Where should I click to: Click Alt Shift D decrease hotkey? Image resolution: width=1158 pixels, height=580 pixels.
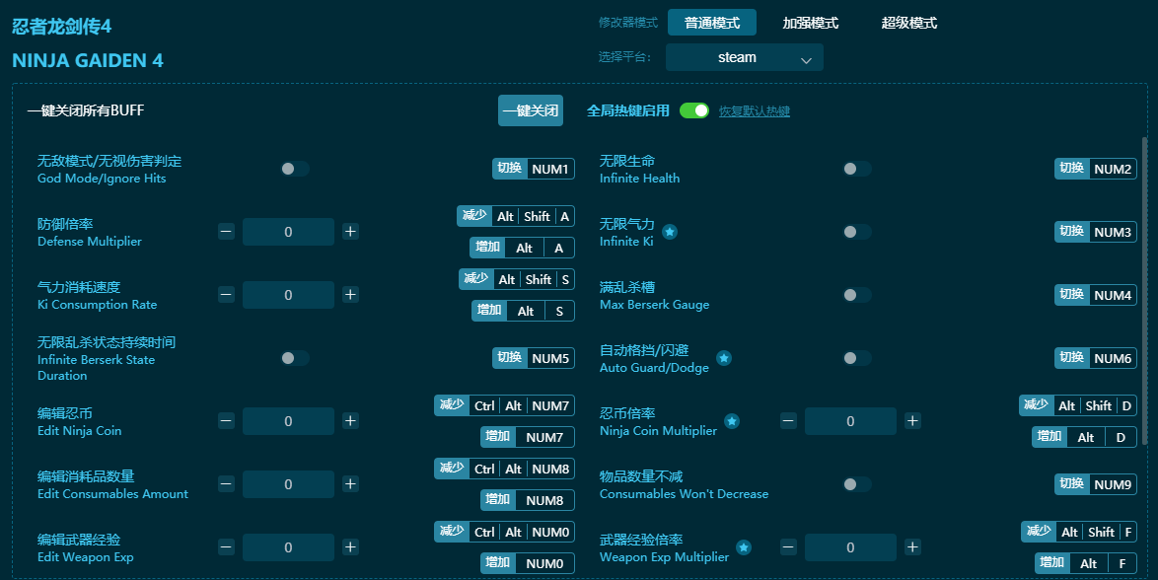1077,405
